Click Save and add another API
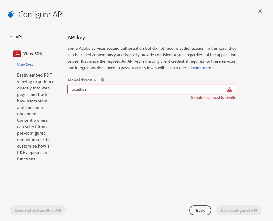Screen dimensions: 273x221 pyautogui.click(x=38, y=210)
